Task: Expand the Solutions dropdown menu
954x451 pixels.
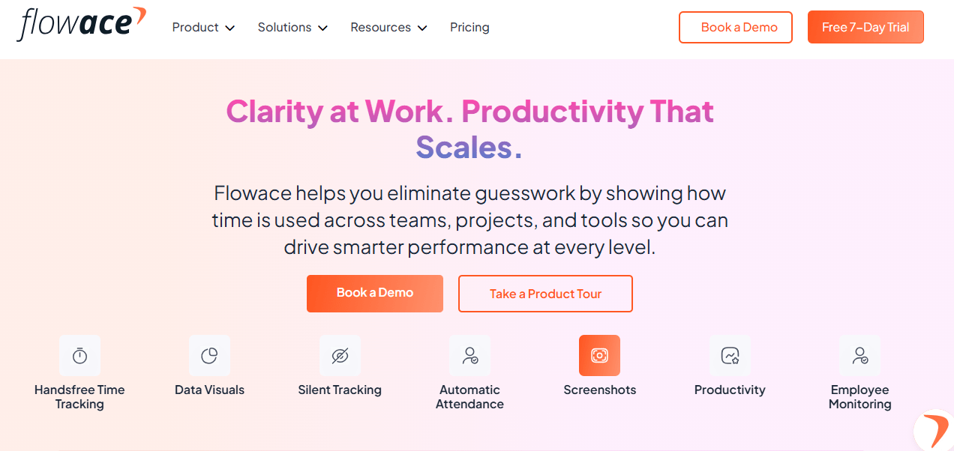Action: click(x=292, y=28)
